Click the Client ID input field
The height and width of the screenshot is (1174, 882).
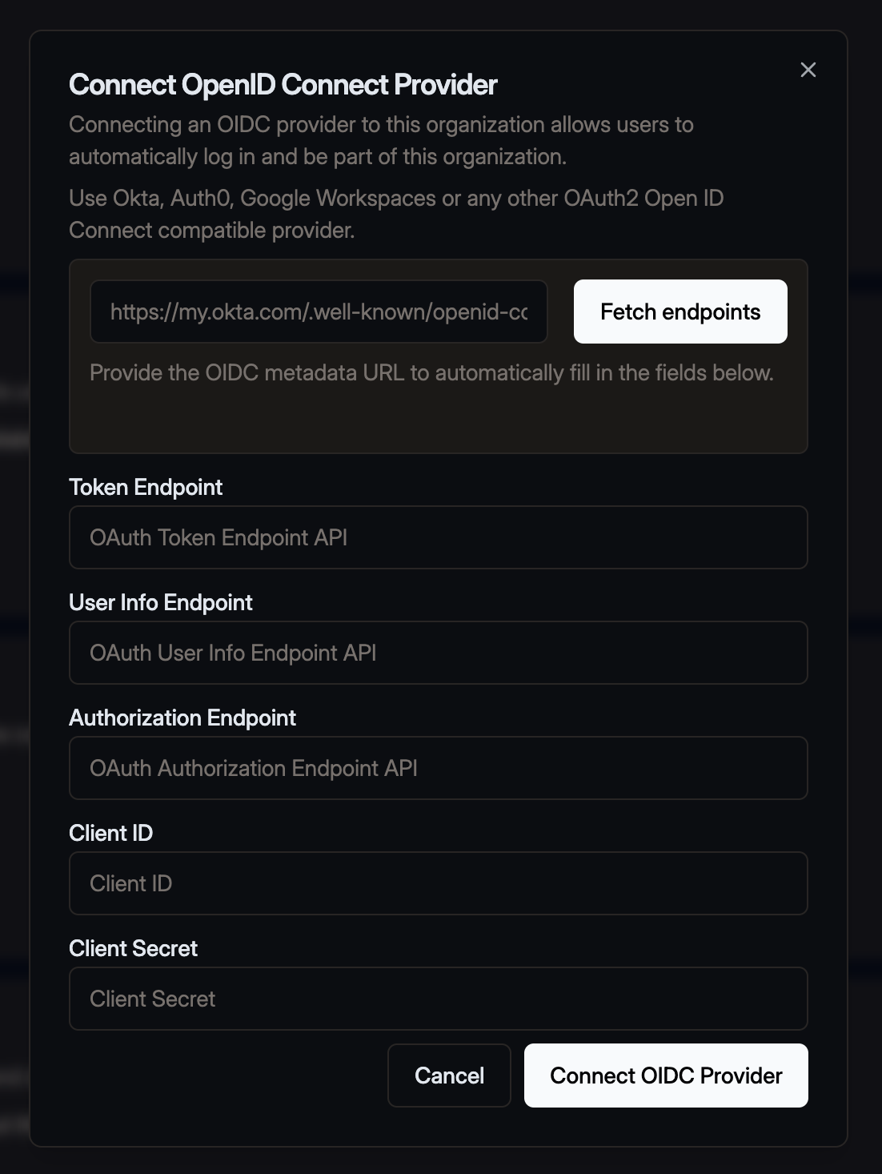(439, 883)
